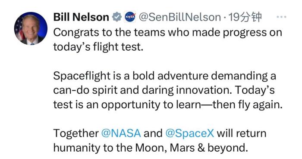The height and width of the screenshot is (159, 302).
Task: Click the 'Congrats to the teams' line
Action: pos(167,32)
